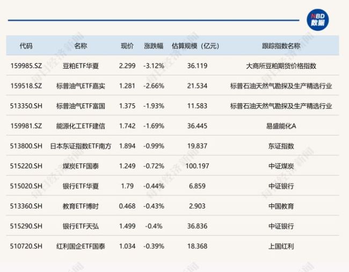Click the scale value 36.836
The height and width of the screenshot is (272, 349).
[197, 226]
